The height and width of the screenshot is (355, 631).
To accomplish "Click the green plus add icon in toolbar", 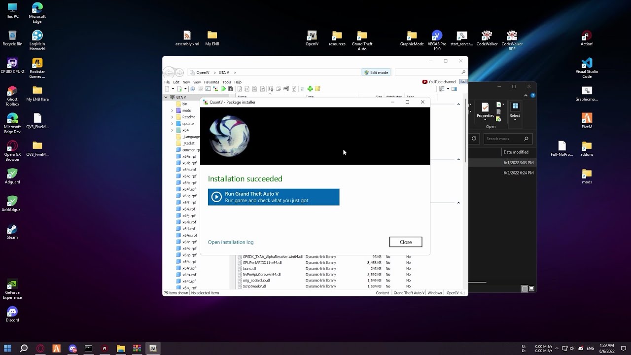I will (310, 89).
